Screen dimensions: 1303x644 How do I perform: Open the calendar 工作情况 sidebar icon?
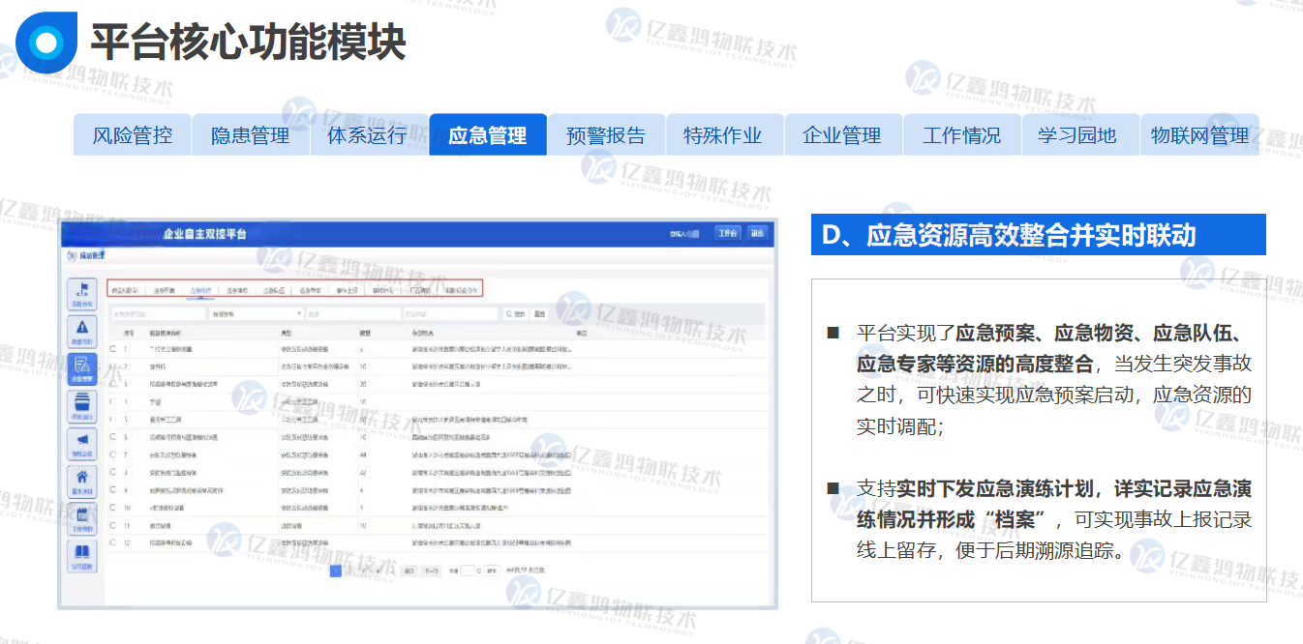(82, 519)
